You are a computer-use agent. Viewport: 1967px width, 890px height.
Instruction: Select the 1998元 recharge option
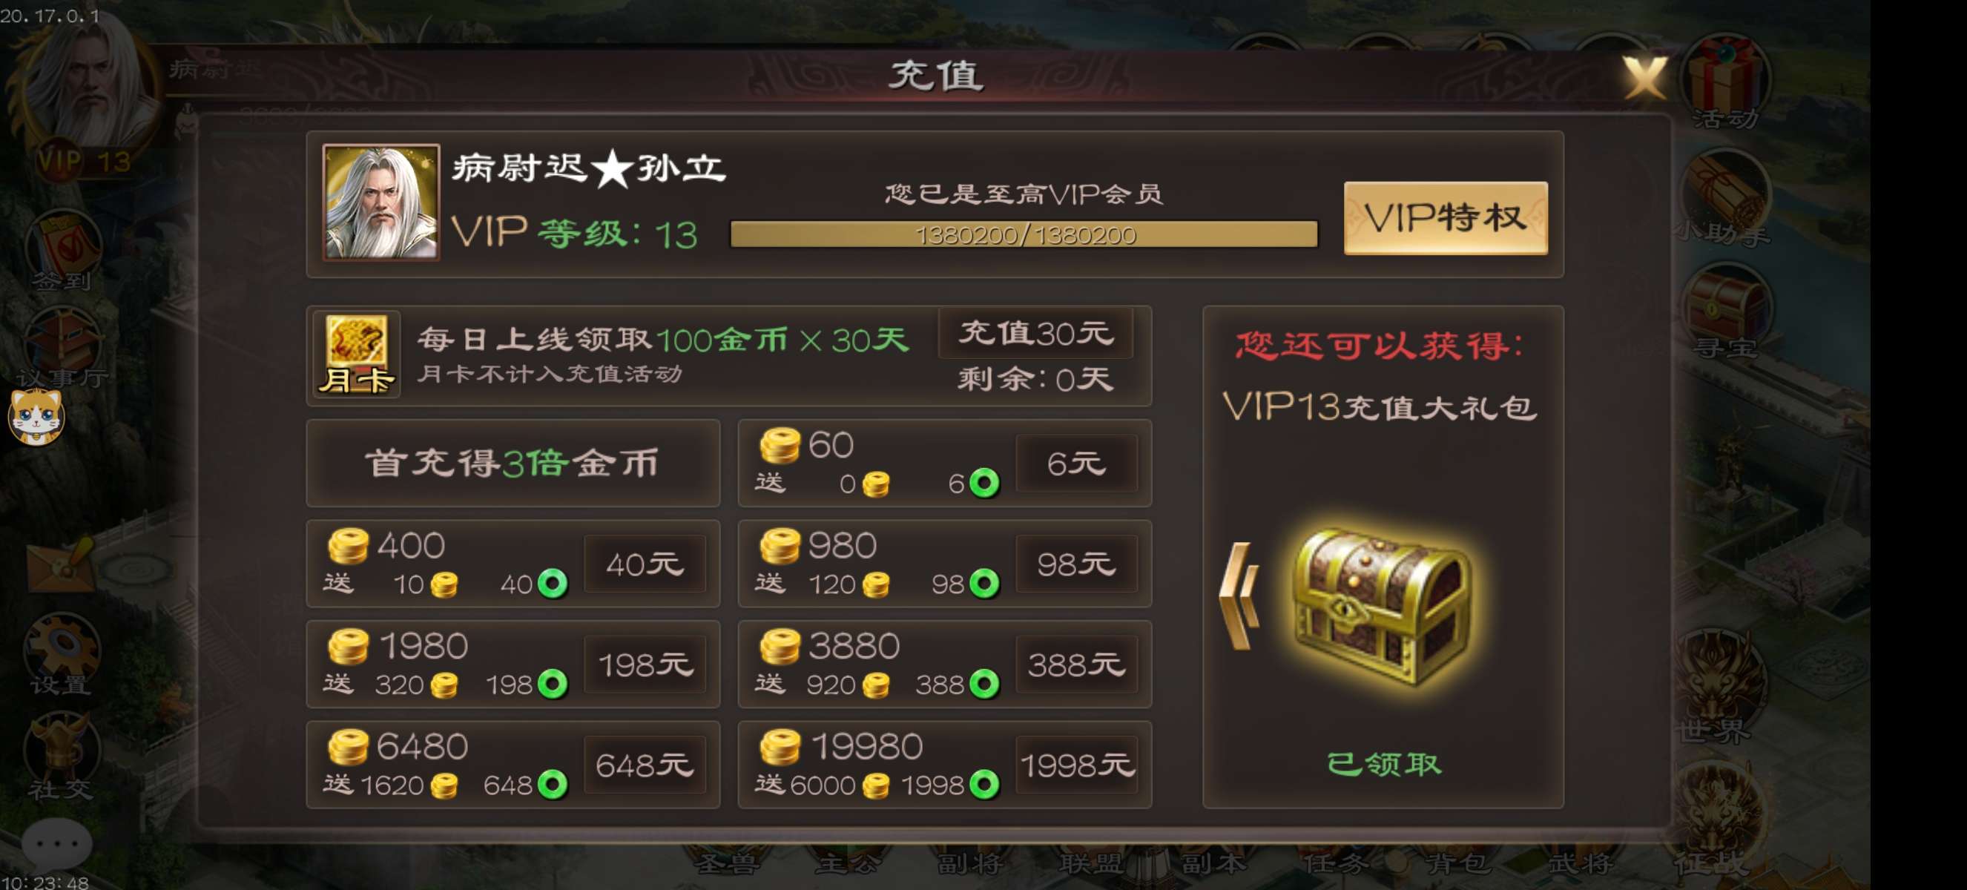click(x=1076, y=765)
